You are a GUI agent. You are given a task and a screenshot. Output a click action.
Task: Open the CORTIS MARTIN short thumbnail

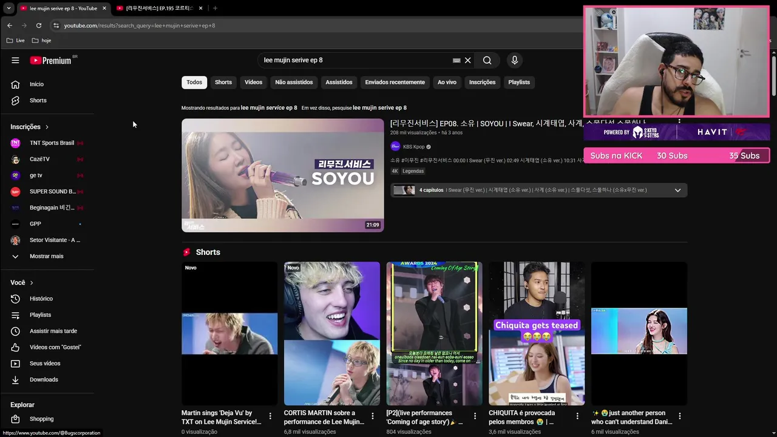(332, 333)
